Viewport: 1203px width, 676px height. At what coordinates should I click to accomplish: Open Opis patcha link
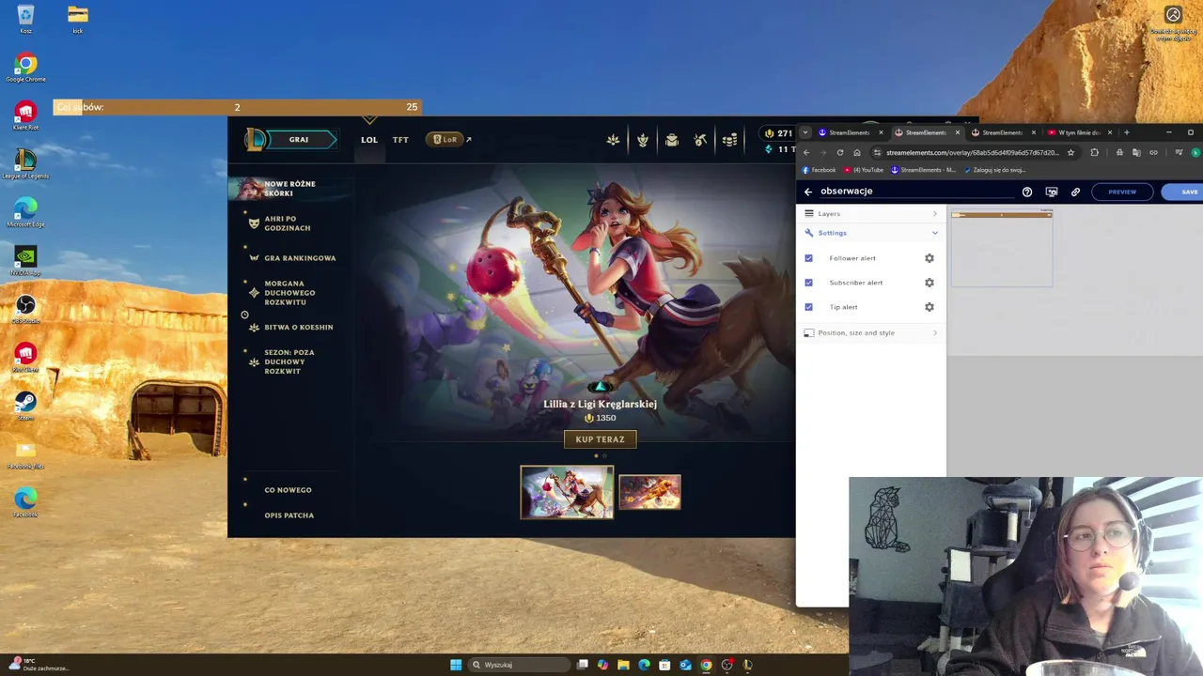click(289, 515)
